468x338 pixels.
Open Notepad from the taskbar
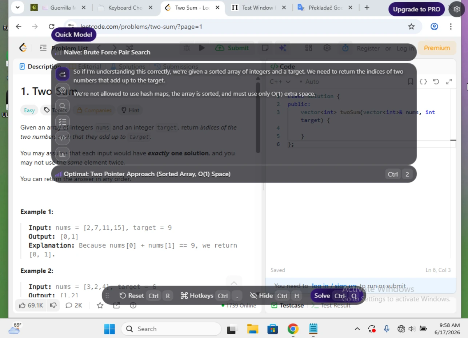pyautogui.click(x=313, y=329)
